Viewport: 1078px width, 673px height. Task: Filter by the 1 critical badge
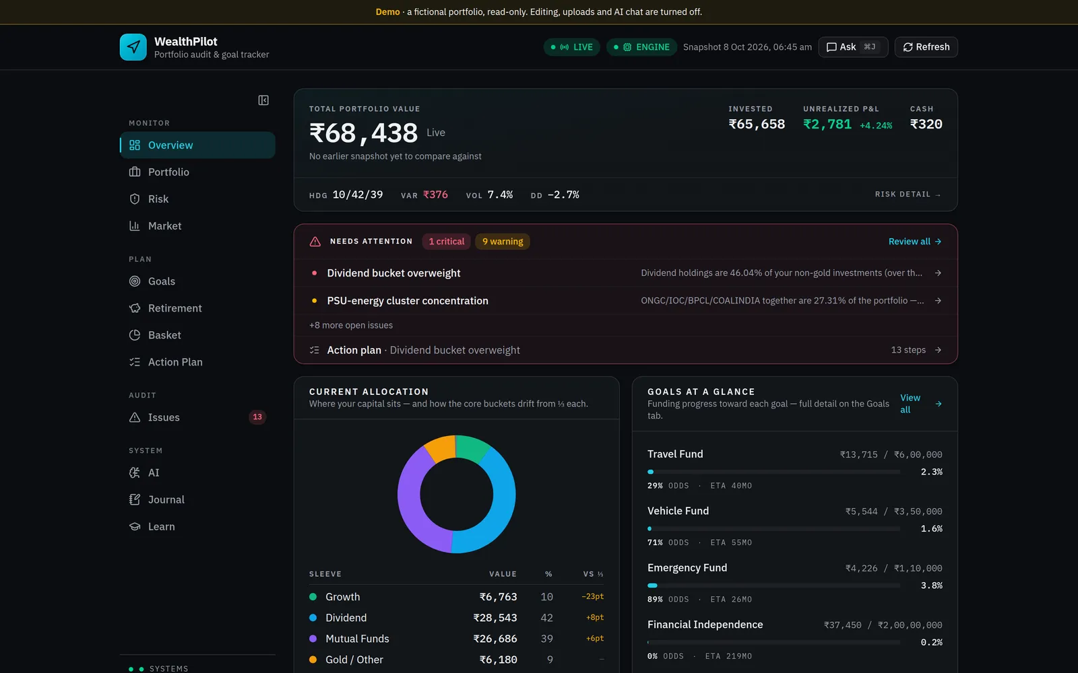click(x=446, y=242)
